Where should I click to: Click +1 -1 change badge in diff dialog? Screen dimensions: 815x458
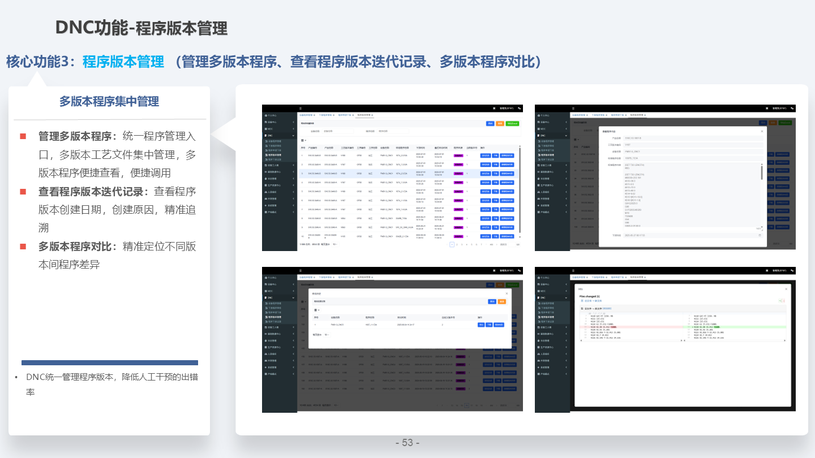point(782,301)
